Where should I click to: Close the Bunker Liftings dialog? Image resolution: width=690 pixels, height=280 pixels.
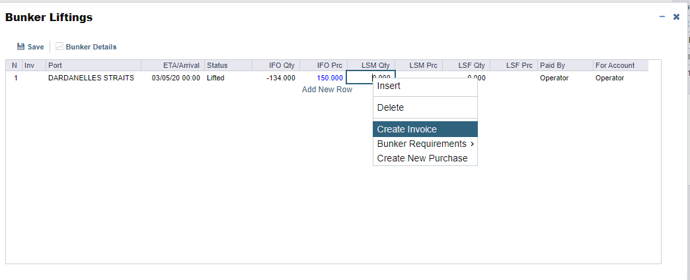[x=676, y=16]
